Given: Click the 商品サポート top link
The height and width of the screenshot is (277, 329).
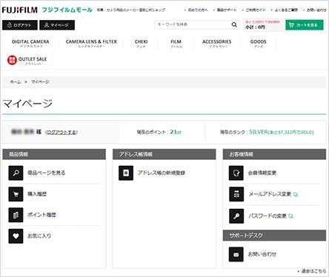Looking at the screenshot, I should pyautogui.click(x=227, y=10).
